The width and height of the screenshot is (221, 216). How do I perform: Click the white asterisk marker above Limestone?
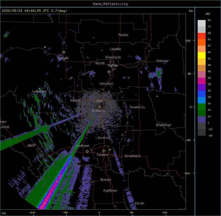click(39, 89)
